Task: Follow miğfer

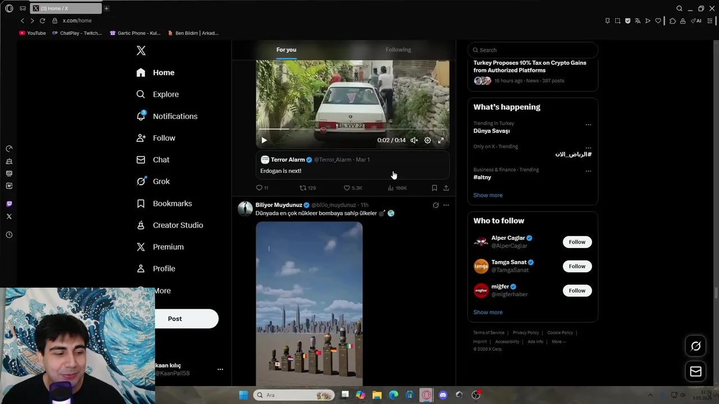Action: click(577, 291)
